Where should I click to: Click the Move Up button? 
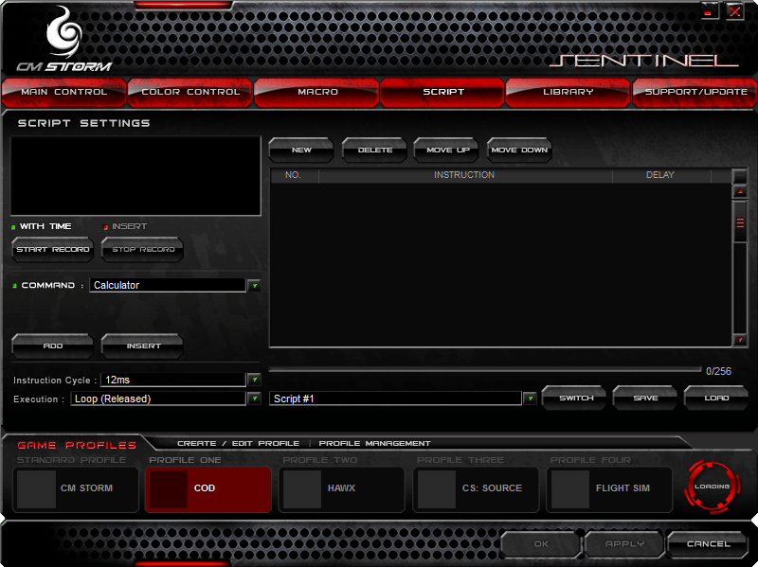pyautogui.click(x=447, y=151)
